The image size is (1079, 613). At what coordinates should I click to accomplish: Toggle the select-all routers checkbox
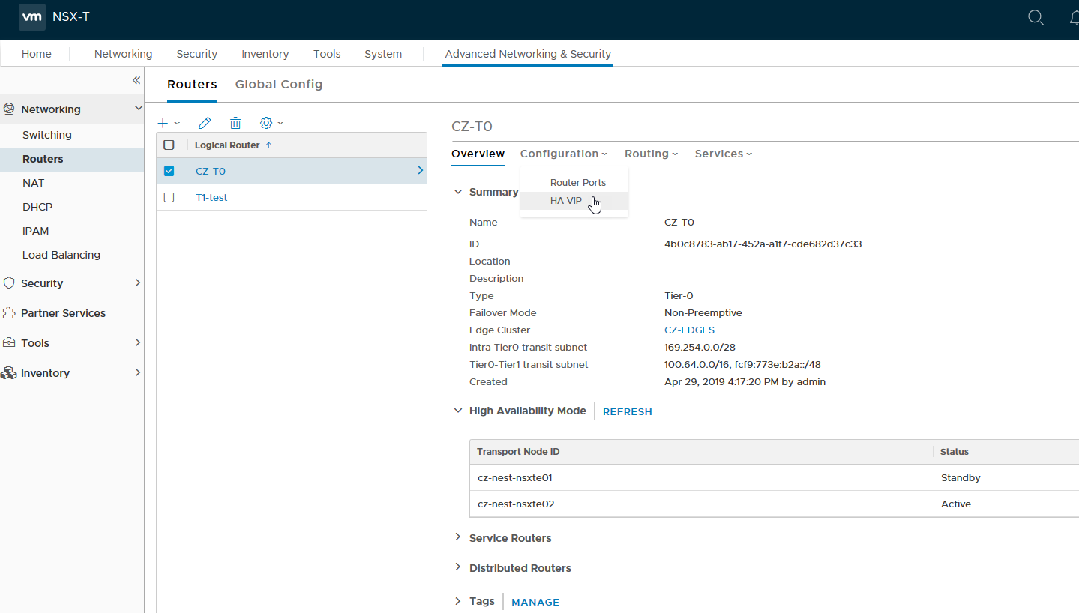coord(169,145)
